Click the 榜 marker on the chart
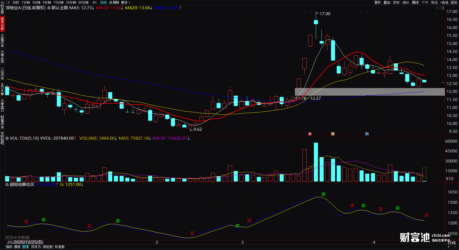Viewport: 459px width, 250px height. click(333, 134)
